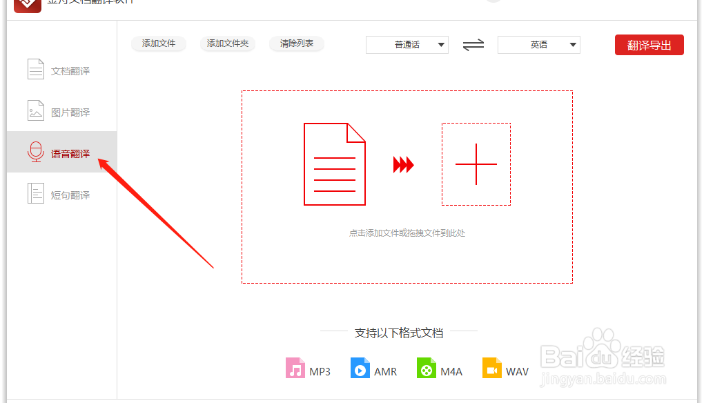Click the plus box to add audio
704x403 pixels.
(x=476, y=164)
